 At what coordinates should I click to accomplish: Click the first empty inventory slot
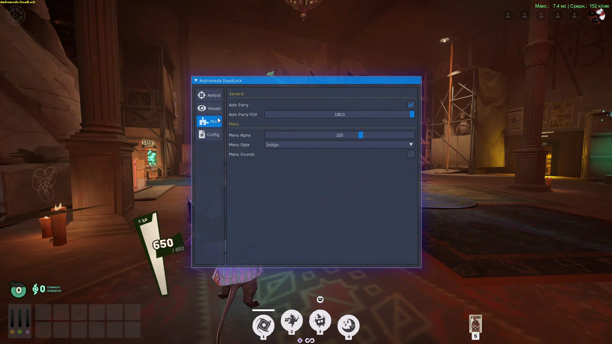tap(43, 312)
